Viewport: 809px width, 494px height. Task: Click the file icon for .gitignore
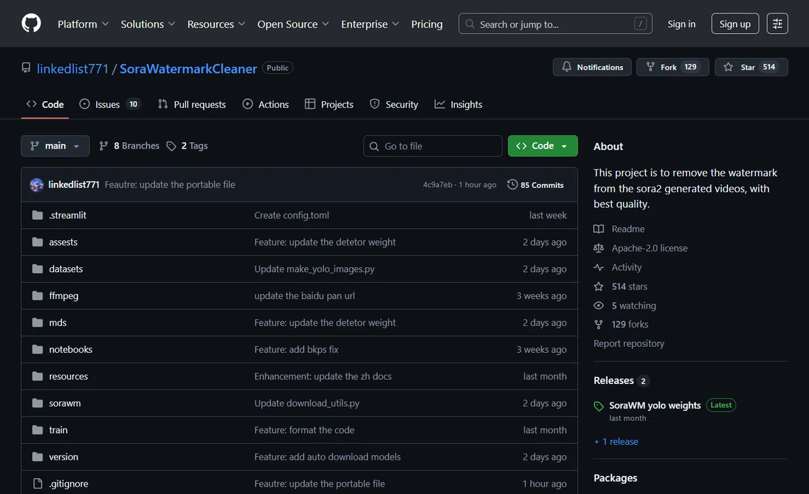coord(38,484)
